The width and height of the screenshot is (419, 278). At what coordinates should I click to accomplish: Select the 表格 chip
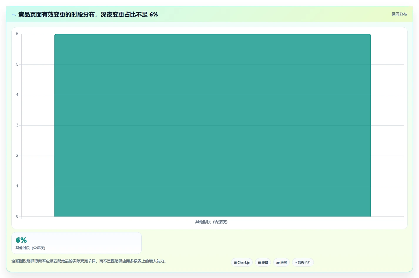263,262
